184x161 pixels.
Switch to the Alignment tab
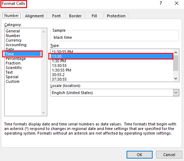click(x=34, y=16)
